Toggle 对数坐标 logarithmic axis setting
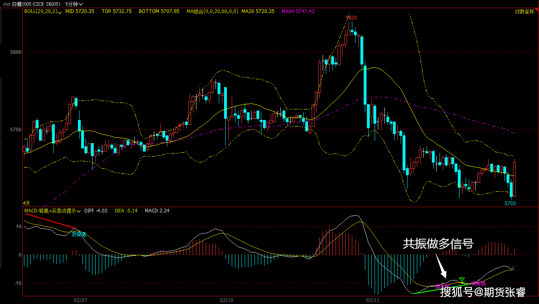This screenshot has height=304, width=539. pos(524,12)
